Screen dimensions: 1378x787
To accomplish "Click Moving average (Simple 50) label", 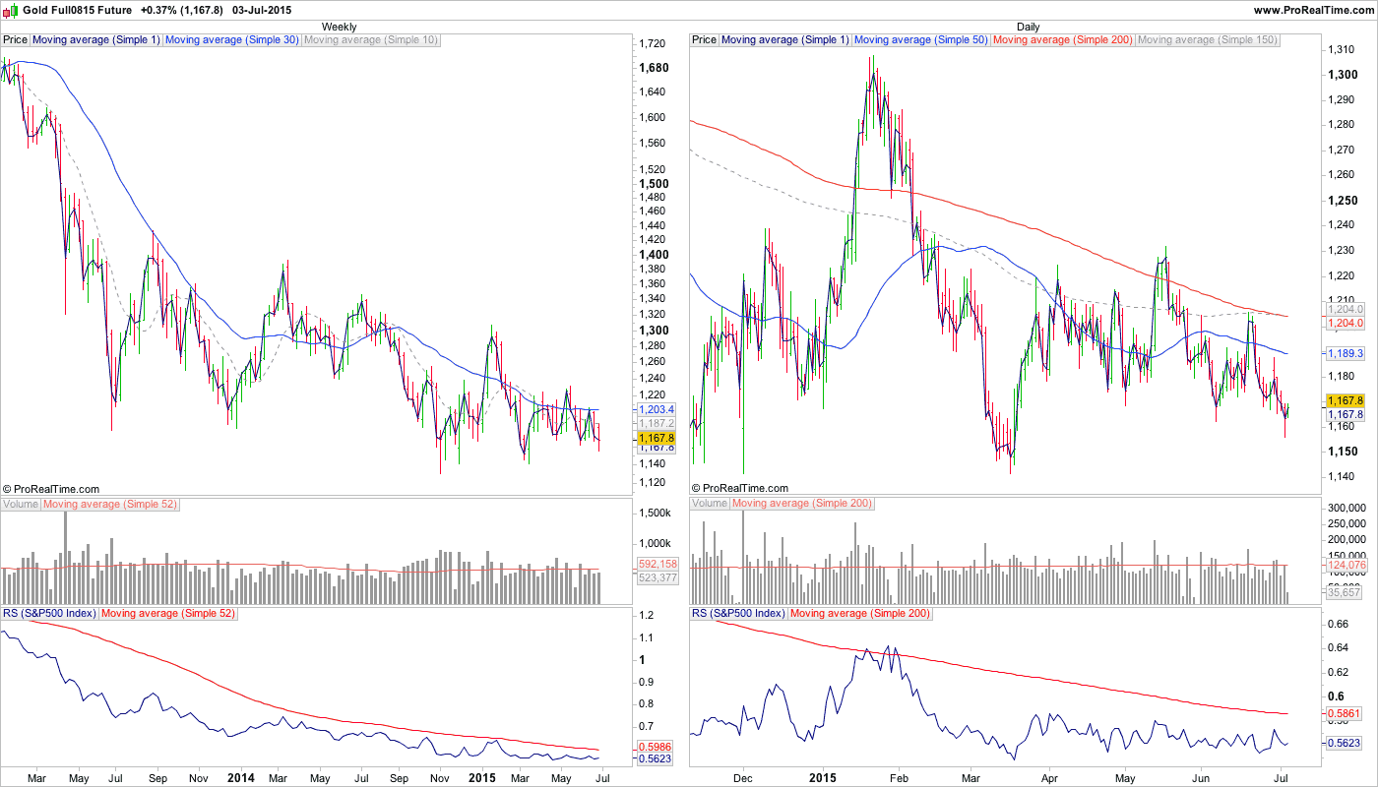I will tap(920, 40).
